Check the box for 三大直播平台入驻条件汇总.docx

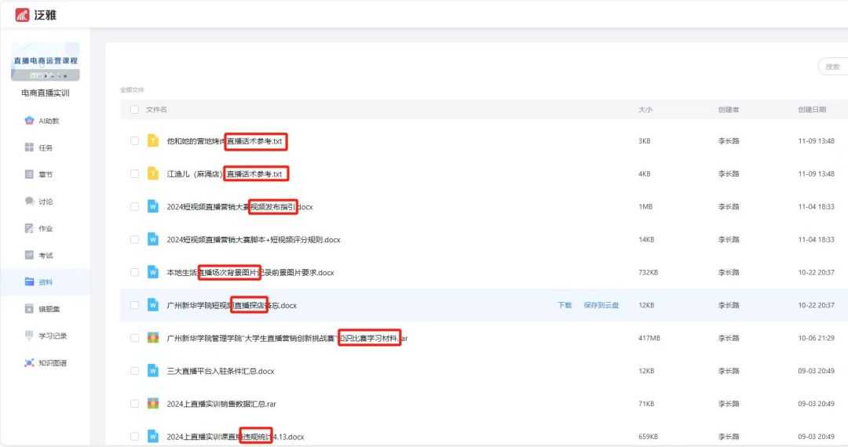click(134, 371)
